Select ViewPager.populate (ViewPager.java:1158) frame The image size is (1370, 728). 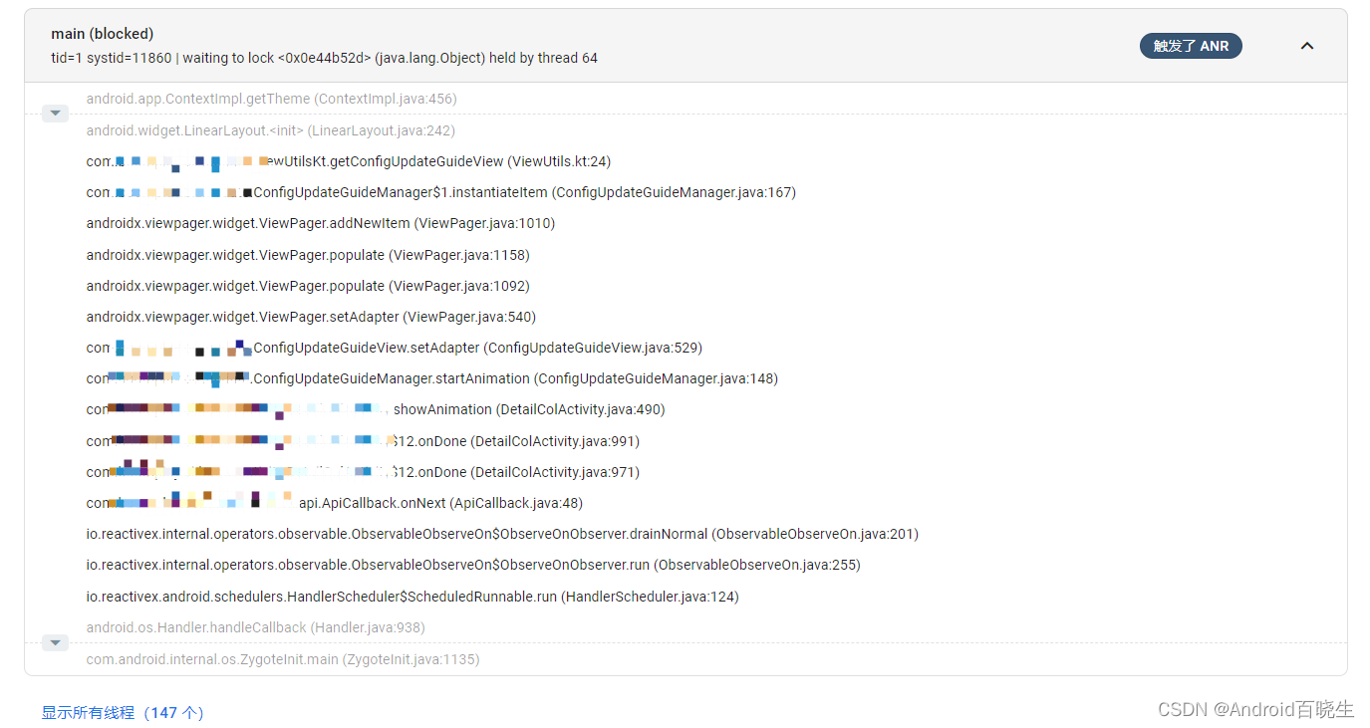[308, 255]
